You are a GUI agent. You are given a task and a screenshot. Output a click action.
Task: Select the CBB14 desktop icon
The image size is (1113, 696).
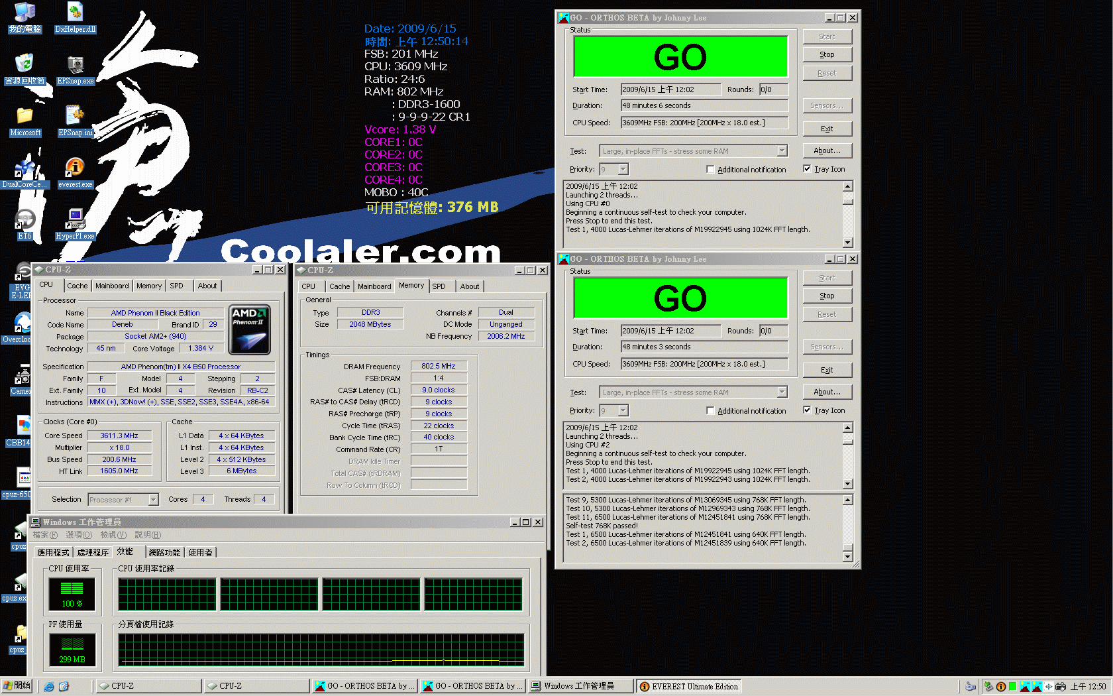click(x=18, y=432)
